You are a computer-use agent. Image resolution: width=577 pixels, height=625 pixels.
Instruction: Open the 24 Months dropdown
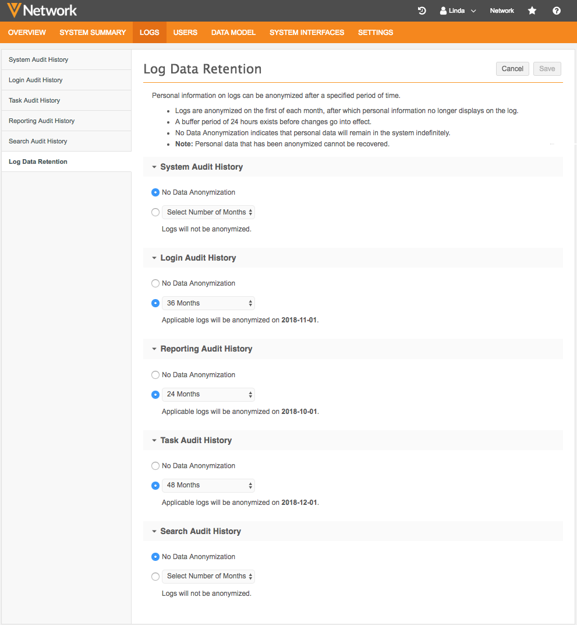coord(208,395)
